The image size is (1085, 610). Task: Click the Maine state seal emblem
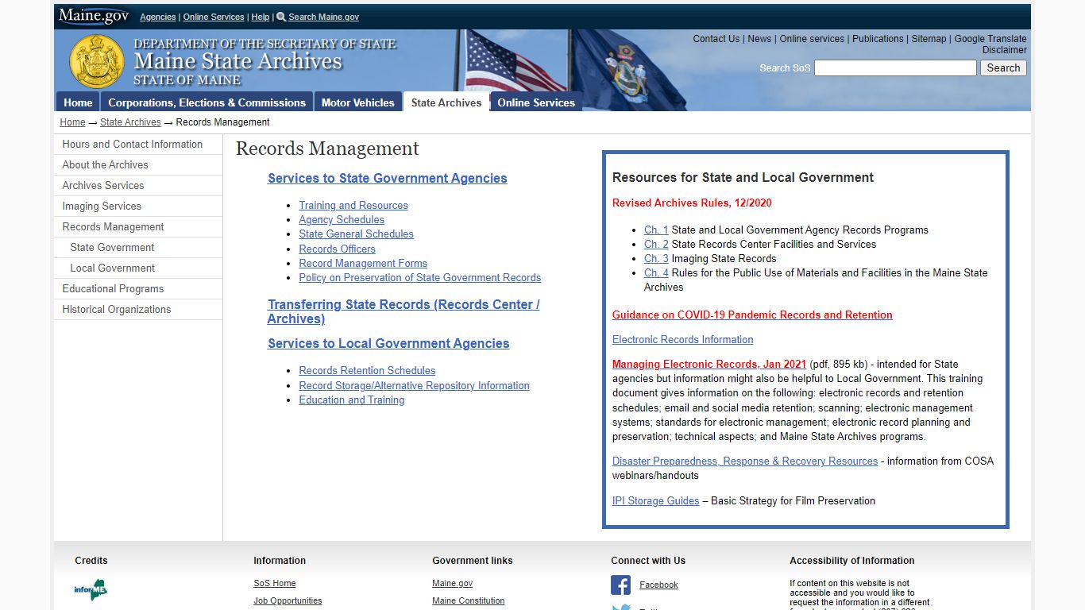point(97,61)
